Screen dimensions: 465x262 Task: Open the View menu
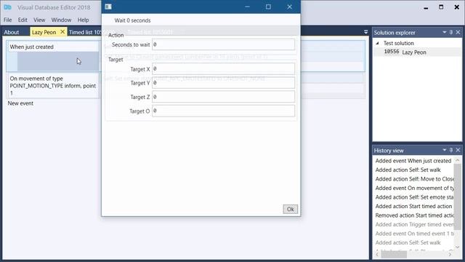tap(39, 20)
